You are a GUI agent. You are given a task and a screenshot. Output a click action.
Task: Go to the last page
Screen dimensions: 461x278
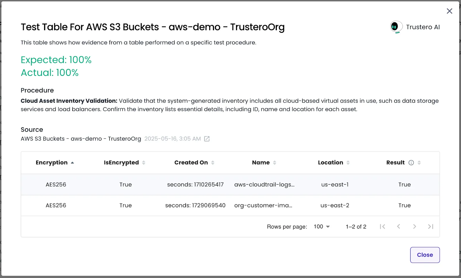431,227
